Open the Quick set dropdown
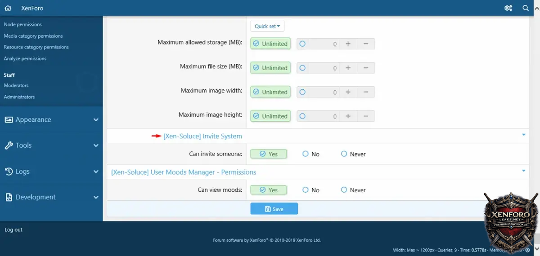Screen dimensions: 540x256 click(267, 26)
